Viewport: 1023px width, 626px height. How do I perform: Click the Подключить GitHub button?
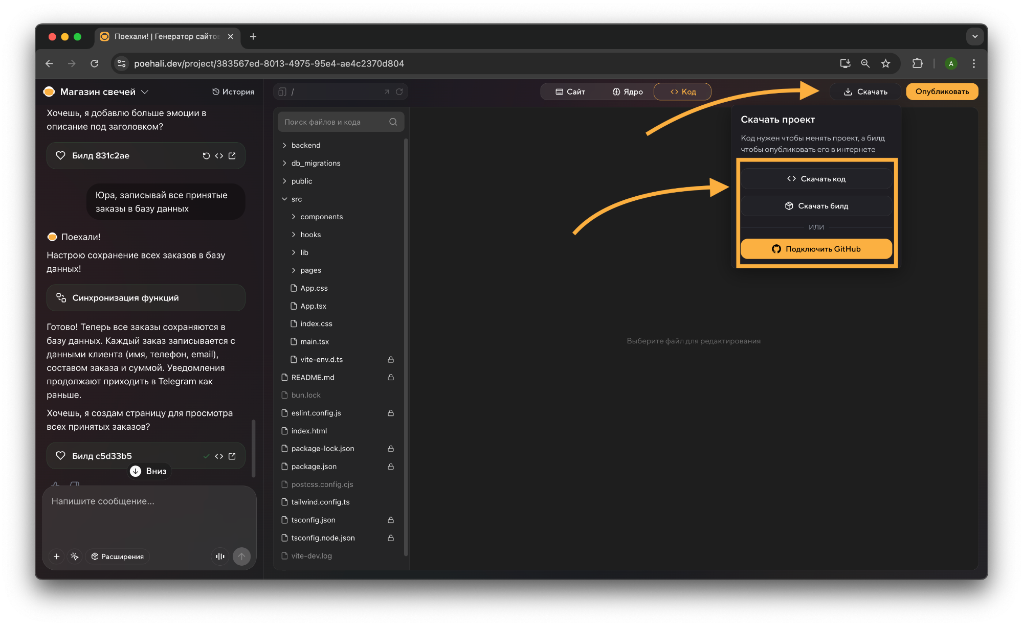(816, 249)
